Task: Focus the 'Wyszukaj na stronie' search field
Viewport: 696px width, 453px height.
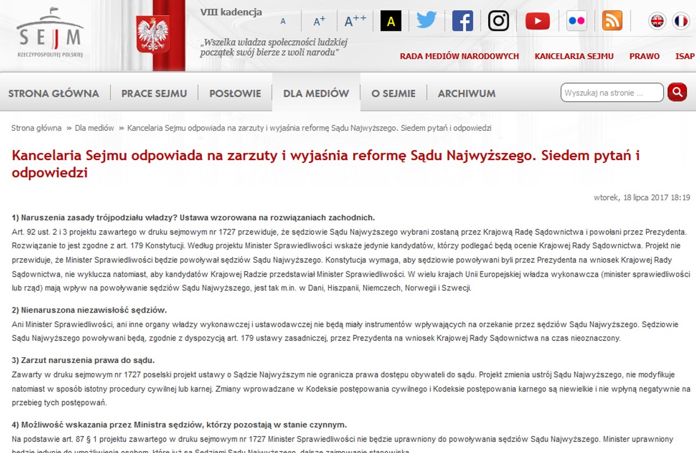Action: point(612,93)
